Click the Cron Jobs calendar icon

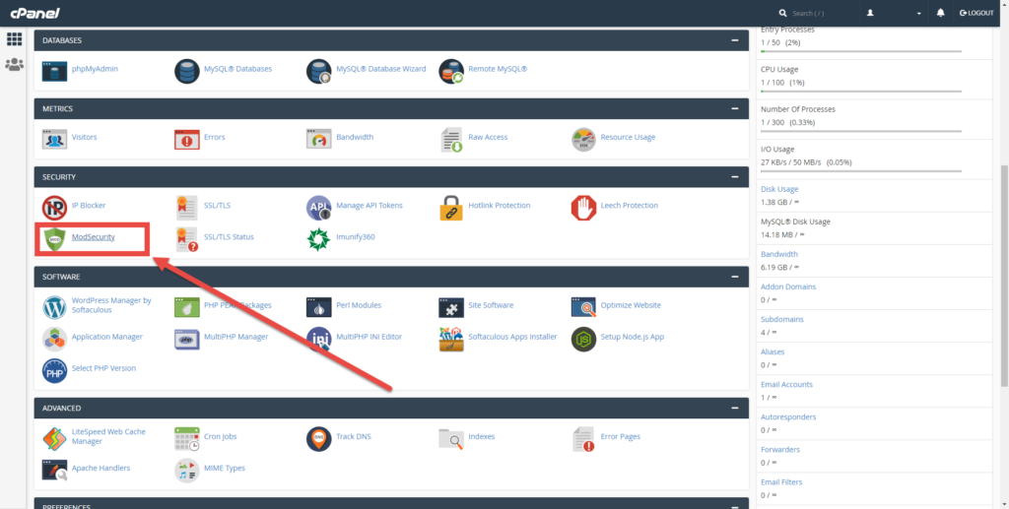[186, 437]
